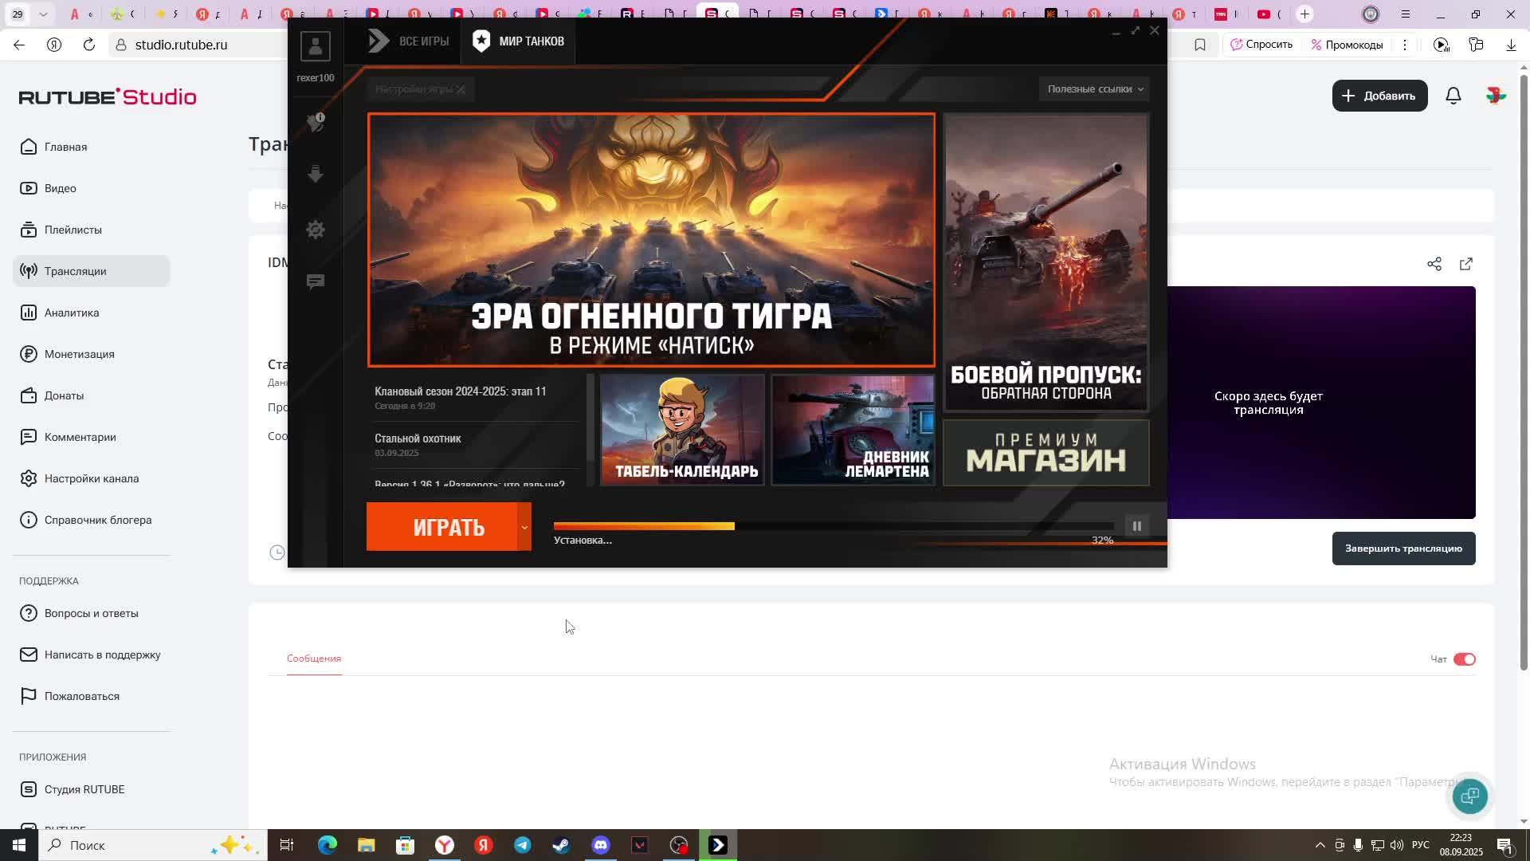Open Аналитика in the sidebar menu
The image size is (1530, 861).
(72, 313)
